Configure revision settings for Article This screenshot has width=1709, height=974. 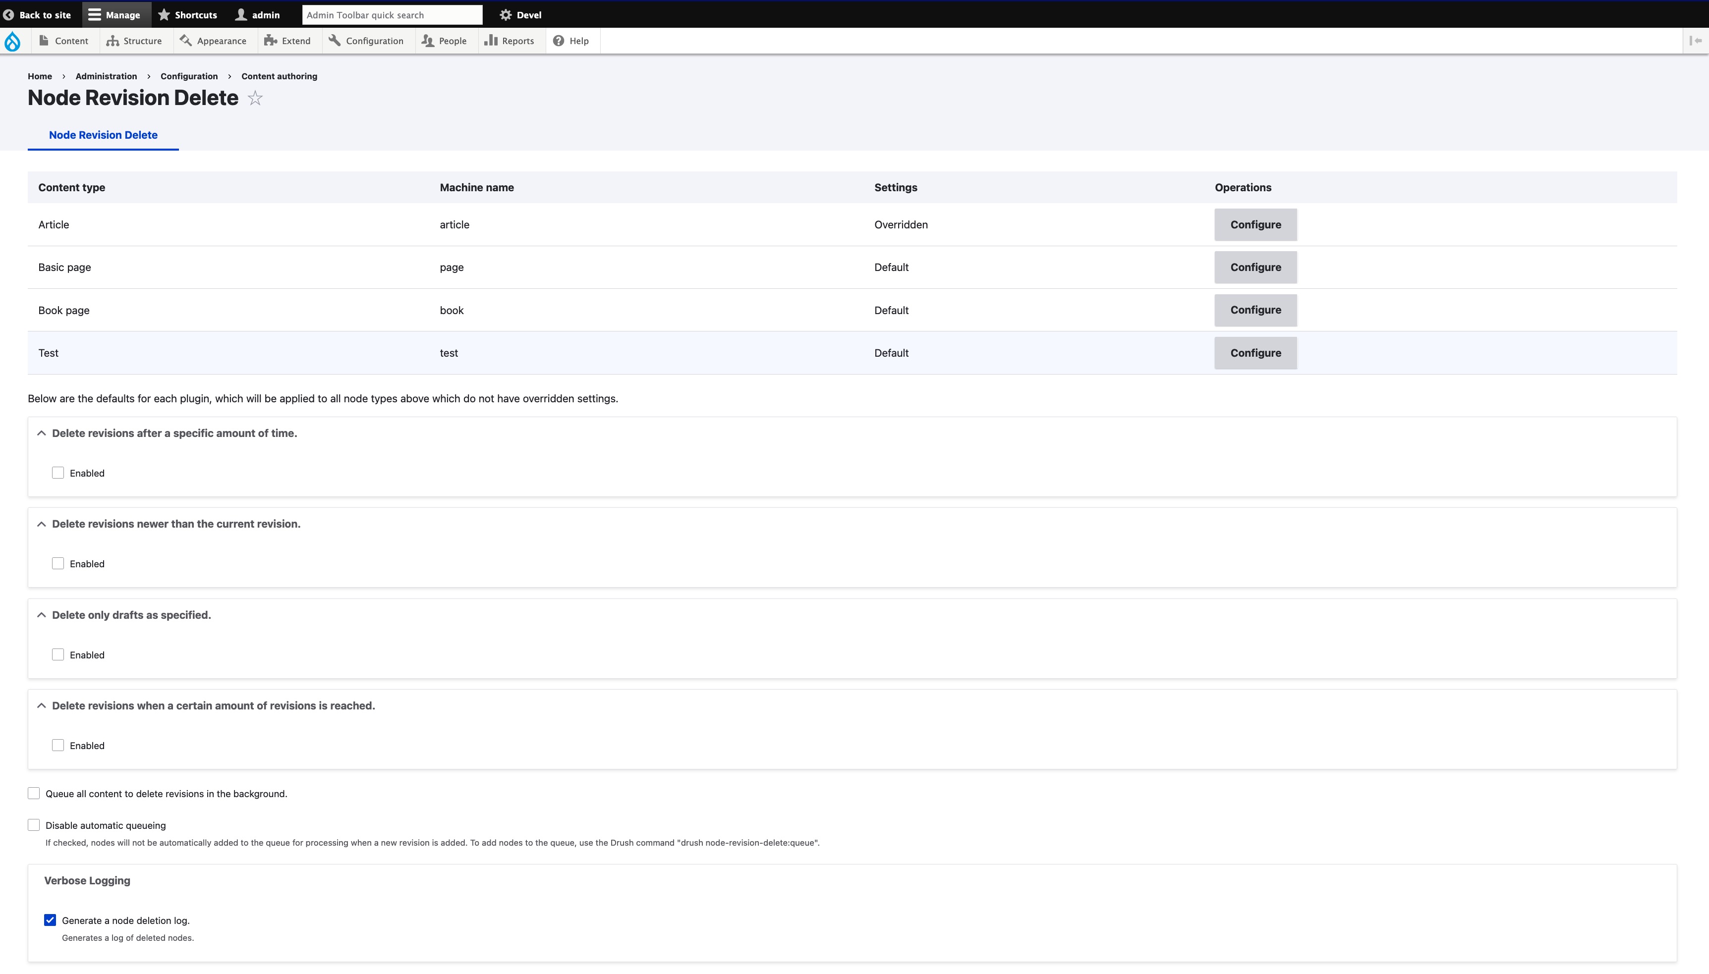1254,224
